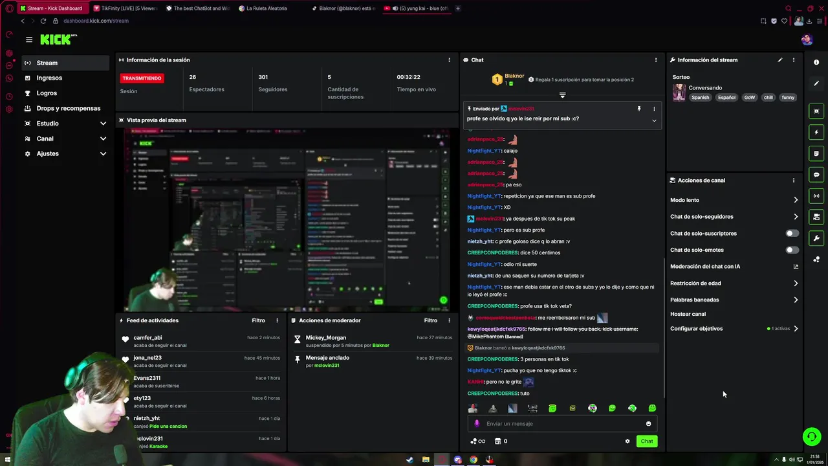Switch to La Ruleta Aleatoria browser tab
Screen dimensions: 828x466
coord(267,8)
